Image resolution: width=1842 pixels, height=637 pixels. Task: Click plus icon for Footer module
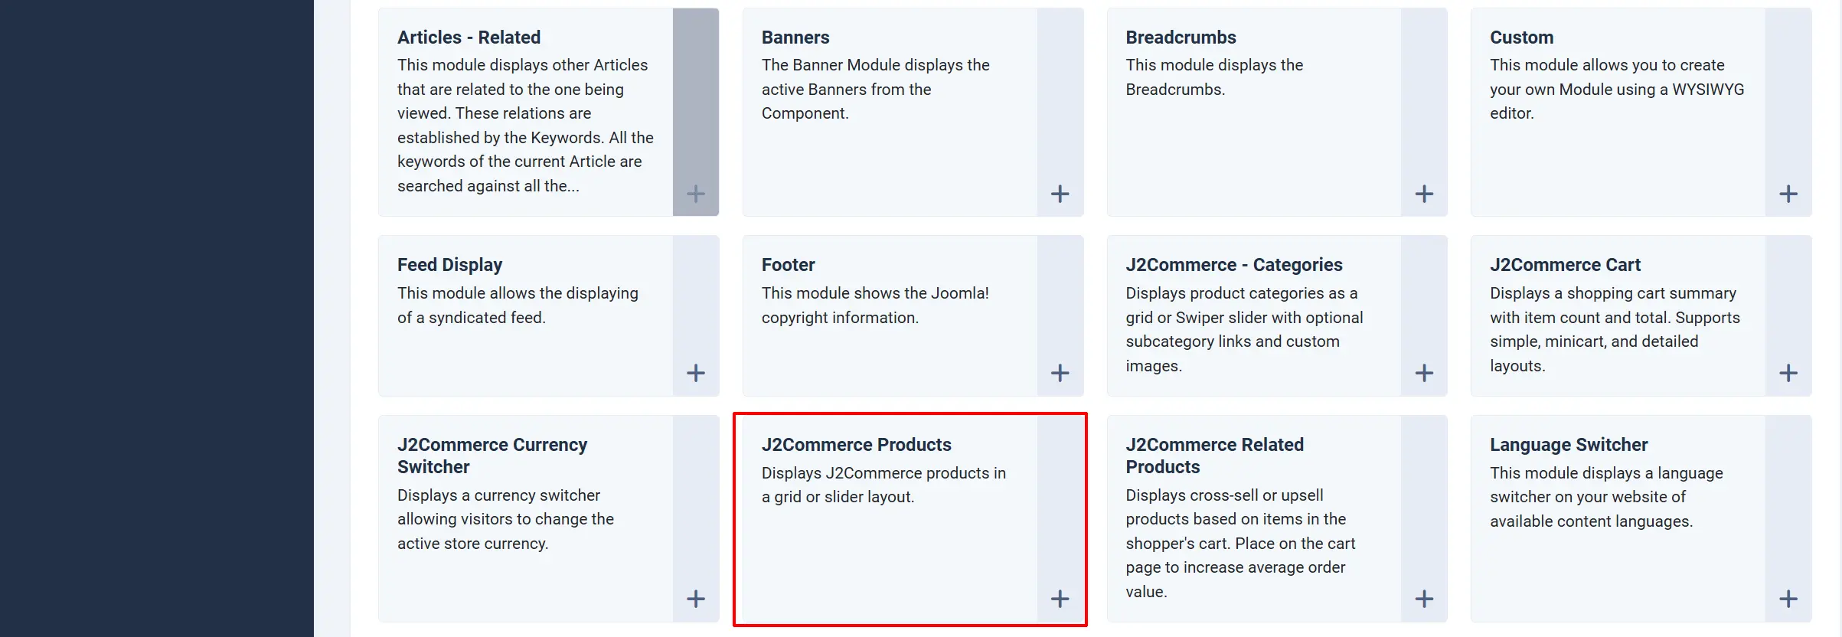point(1060,373)
